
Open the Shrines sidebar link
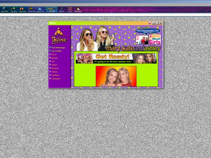pos(55,68)
